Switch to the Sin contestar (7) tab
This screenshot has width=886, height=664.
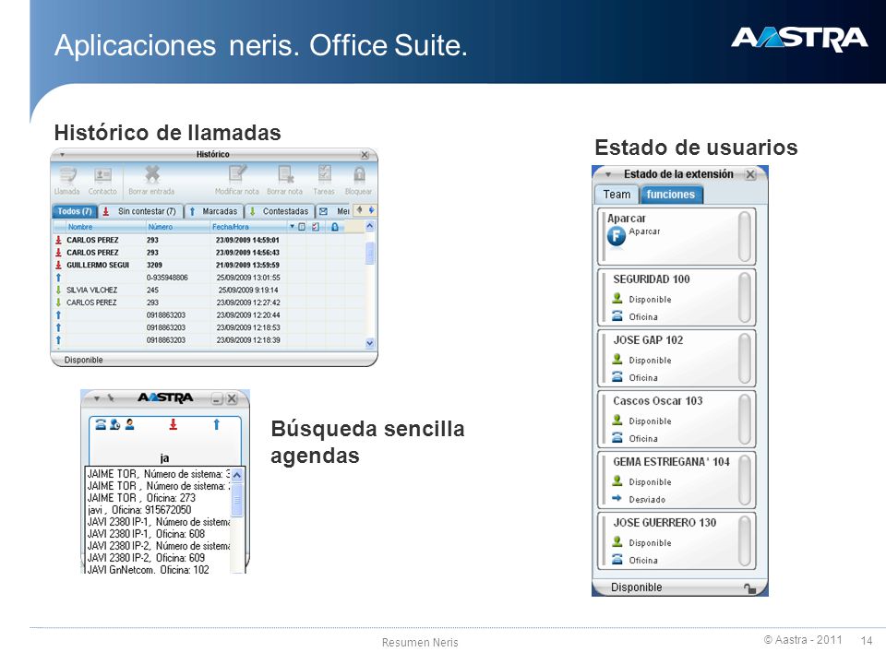click(x=141, y=211)
